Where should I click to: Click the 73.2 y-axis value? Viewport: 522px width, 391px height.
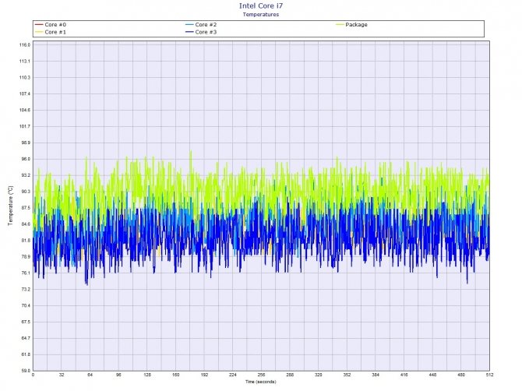tap(25, 290)
